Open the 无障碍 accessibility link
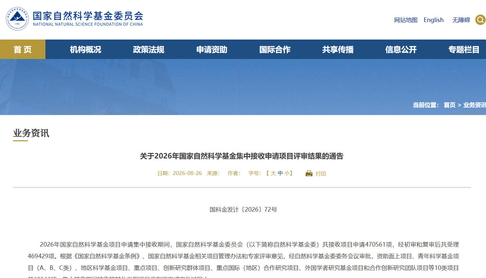486x278 pixels. pos(461,20)
